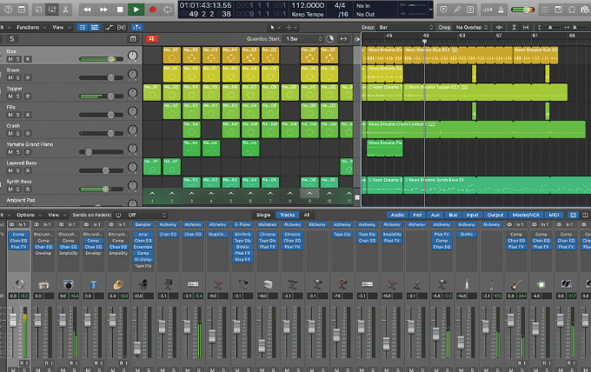Record-enable the Crash track

(x=27, y=133)
